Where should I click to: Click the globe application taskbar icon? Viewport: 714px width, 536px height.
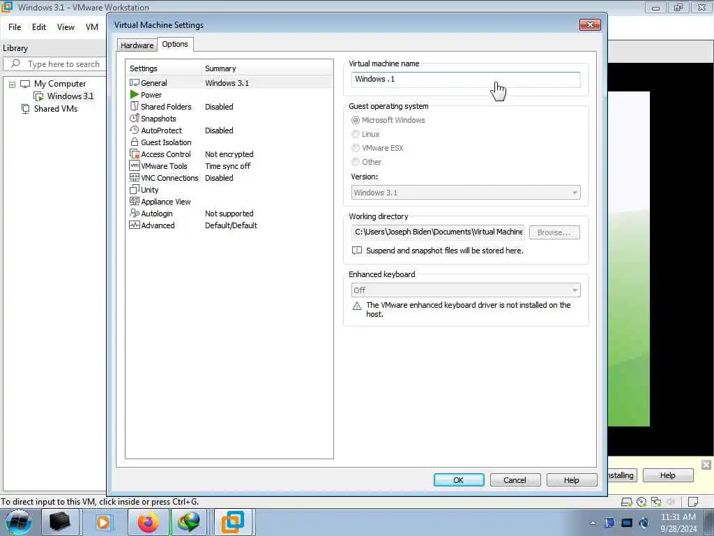pyautogui.click(x=189, y=522)
